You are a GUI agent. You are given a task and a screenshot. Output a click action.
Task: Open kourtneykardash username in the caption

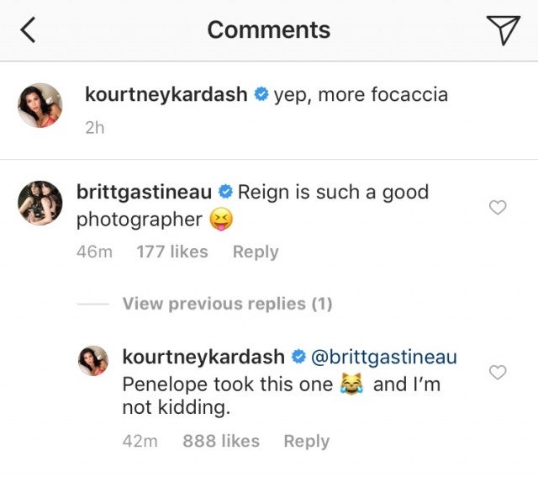click(x=166, y=95)
